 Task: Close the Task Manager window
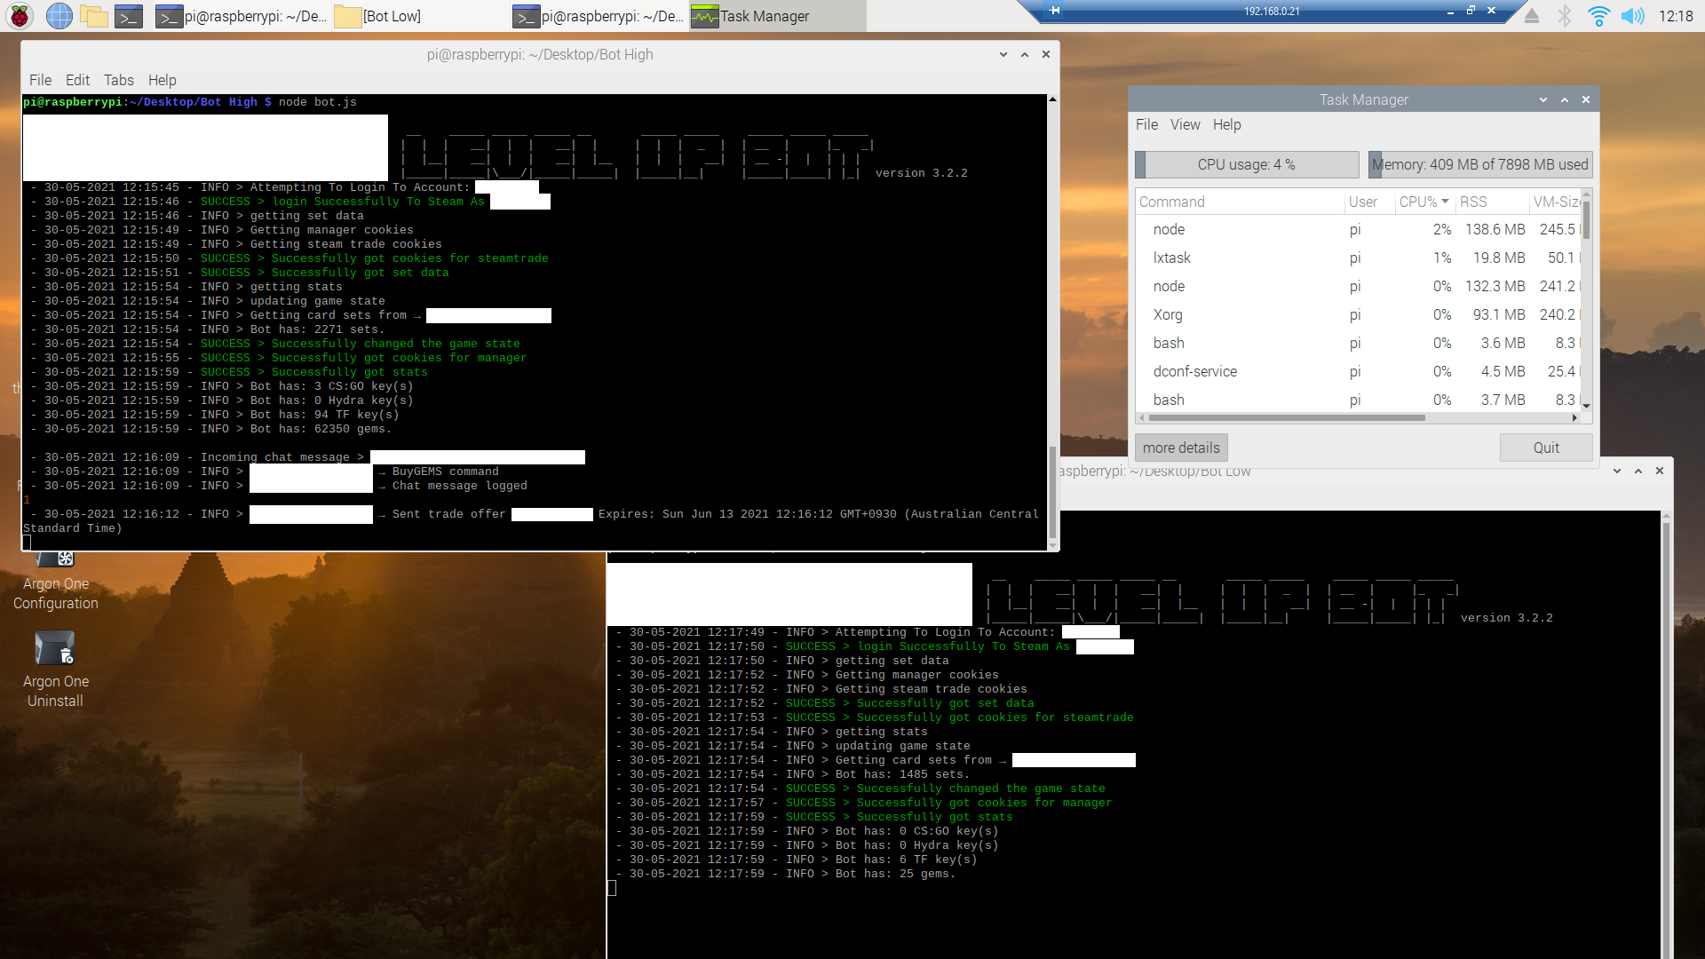click(x=1586, y=99)
